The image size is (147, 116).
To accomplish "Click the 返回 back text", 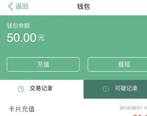I will tap(22, 6).
